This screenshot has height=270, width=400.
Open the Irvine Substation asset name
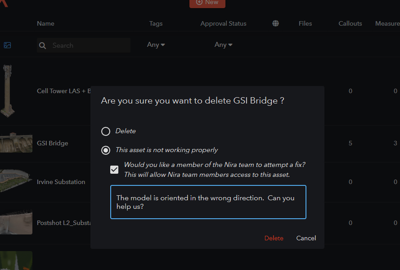[61, 182]
